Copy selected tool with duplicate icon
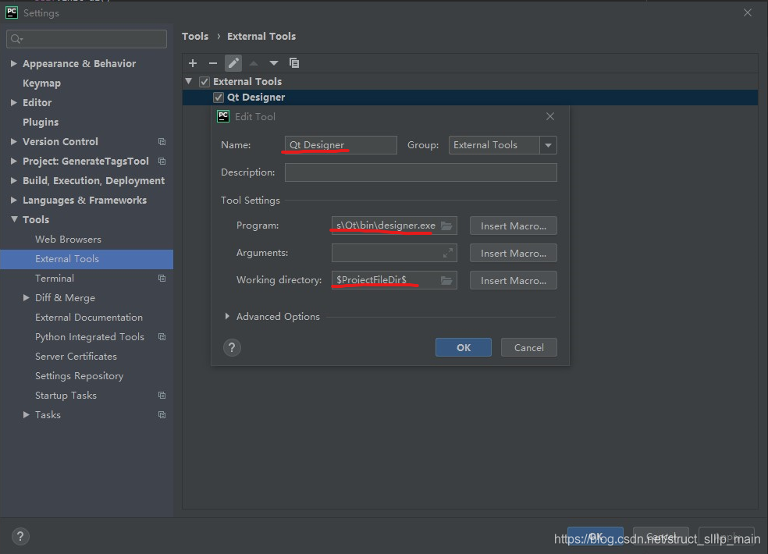This screenshot has width=768, height=554. [x=294, y=63]
